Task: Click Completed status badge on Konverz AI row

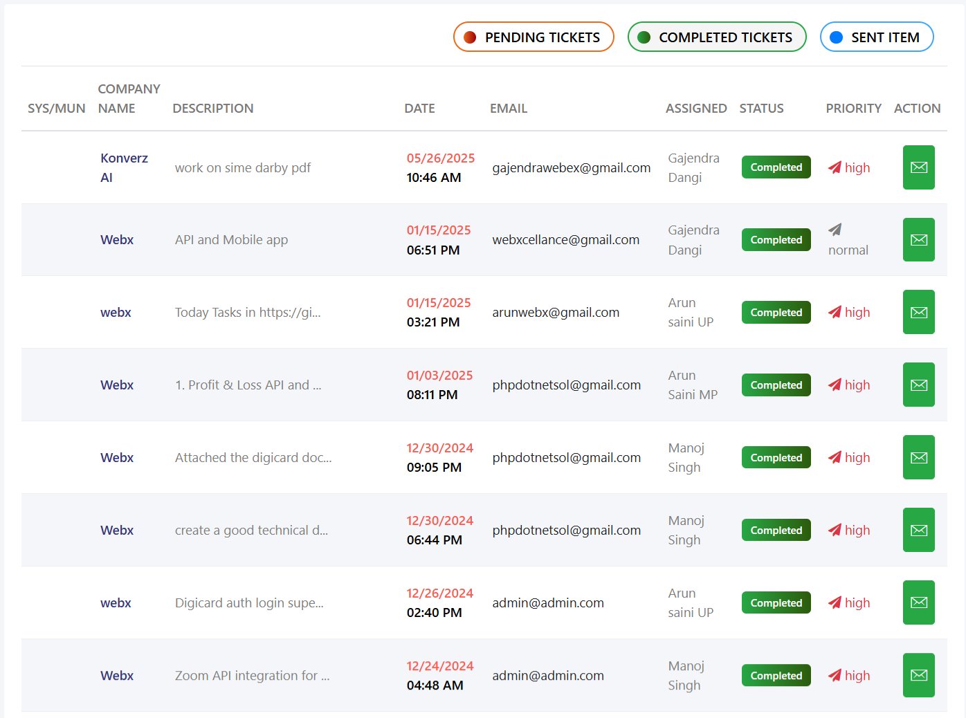Action: coord(776,167)
